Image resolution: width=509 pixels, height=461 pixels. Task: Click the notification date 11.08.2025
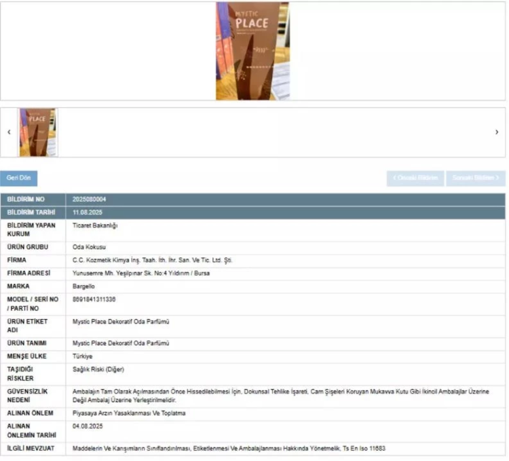coord(86,213)
